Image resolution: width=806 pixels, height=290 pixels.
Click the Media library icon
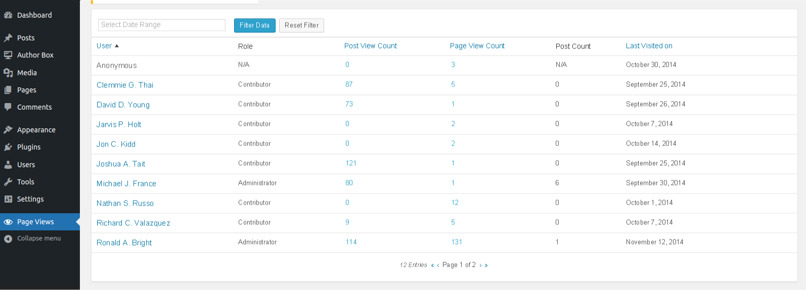click(8, 73)
